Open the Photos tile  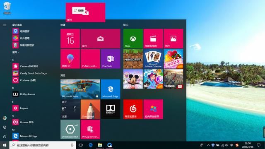click(173, 38)
